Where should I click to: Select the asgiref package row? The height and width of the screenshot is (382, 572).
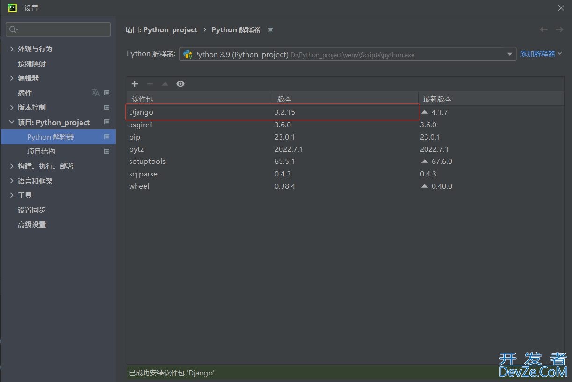click(x=345, y=125)
